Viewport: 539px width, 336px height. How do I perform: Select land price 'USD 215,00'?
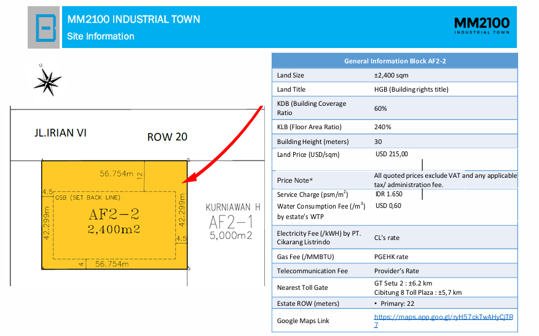point(391,154)
